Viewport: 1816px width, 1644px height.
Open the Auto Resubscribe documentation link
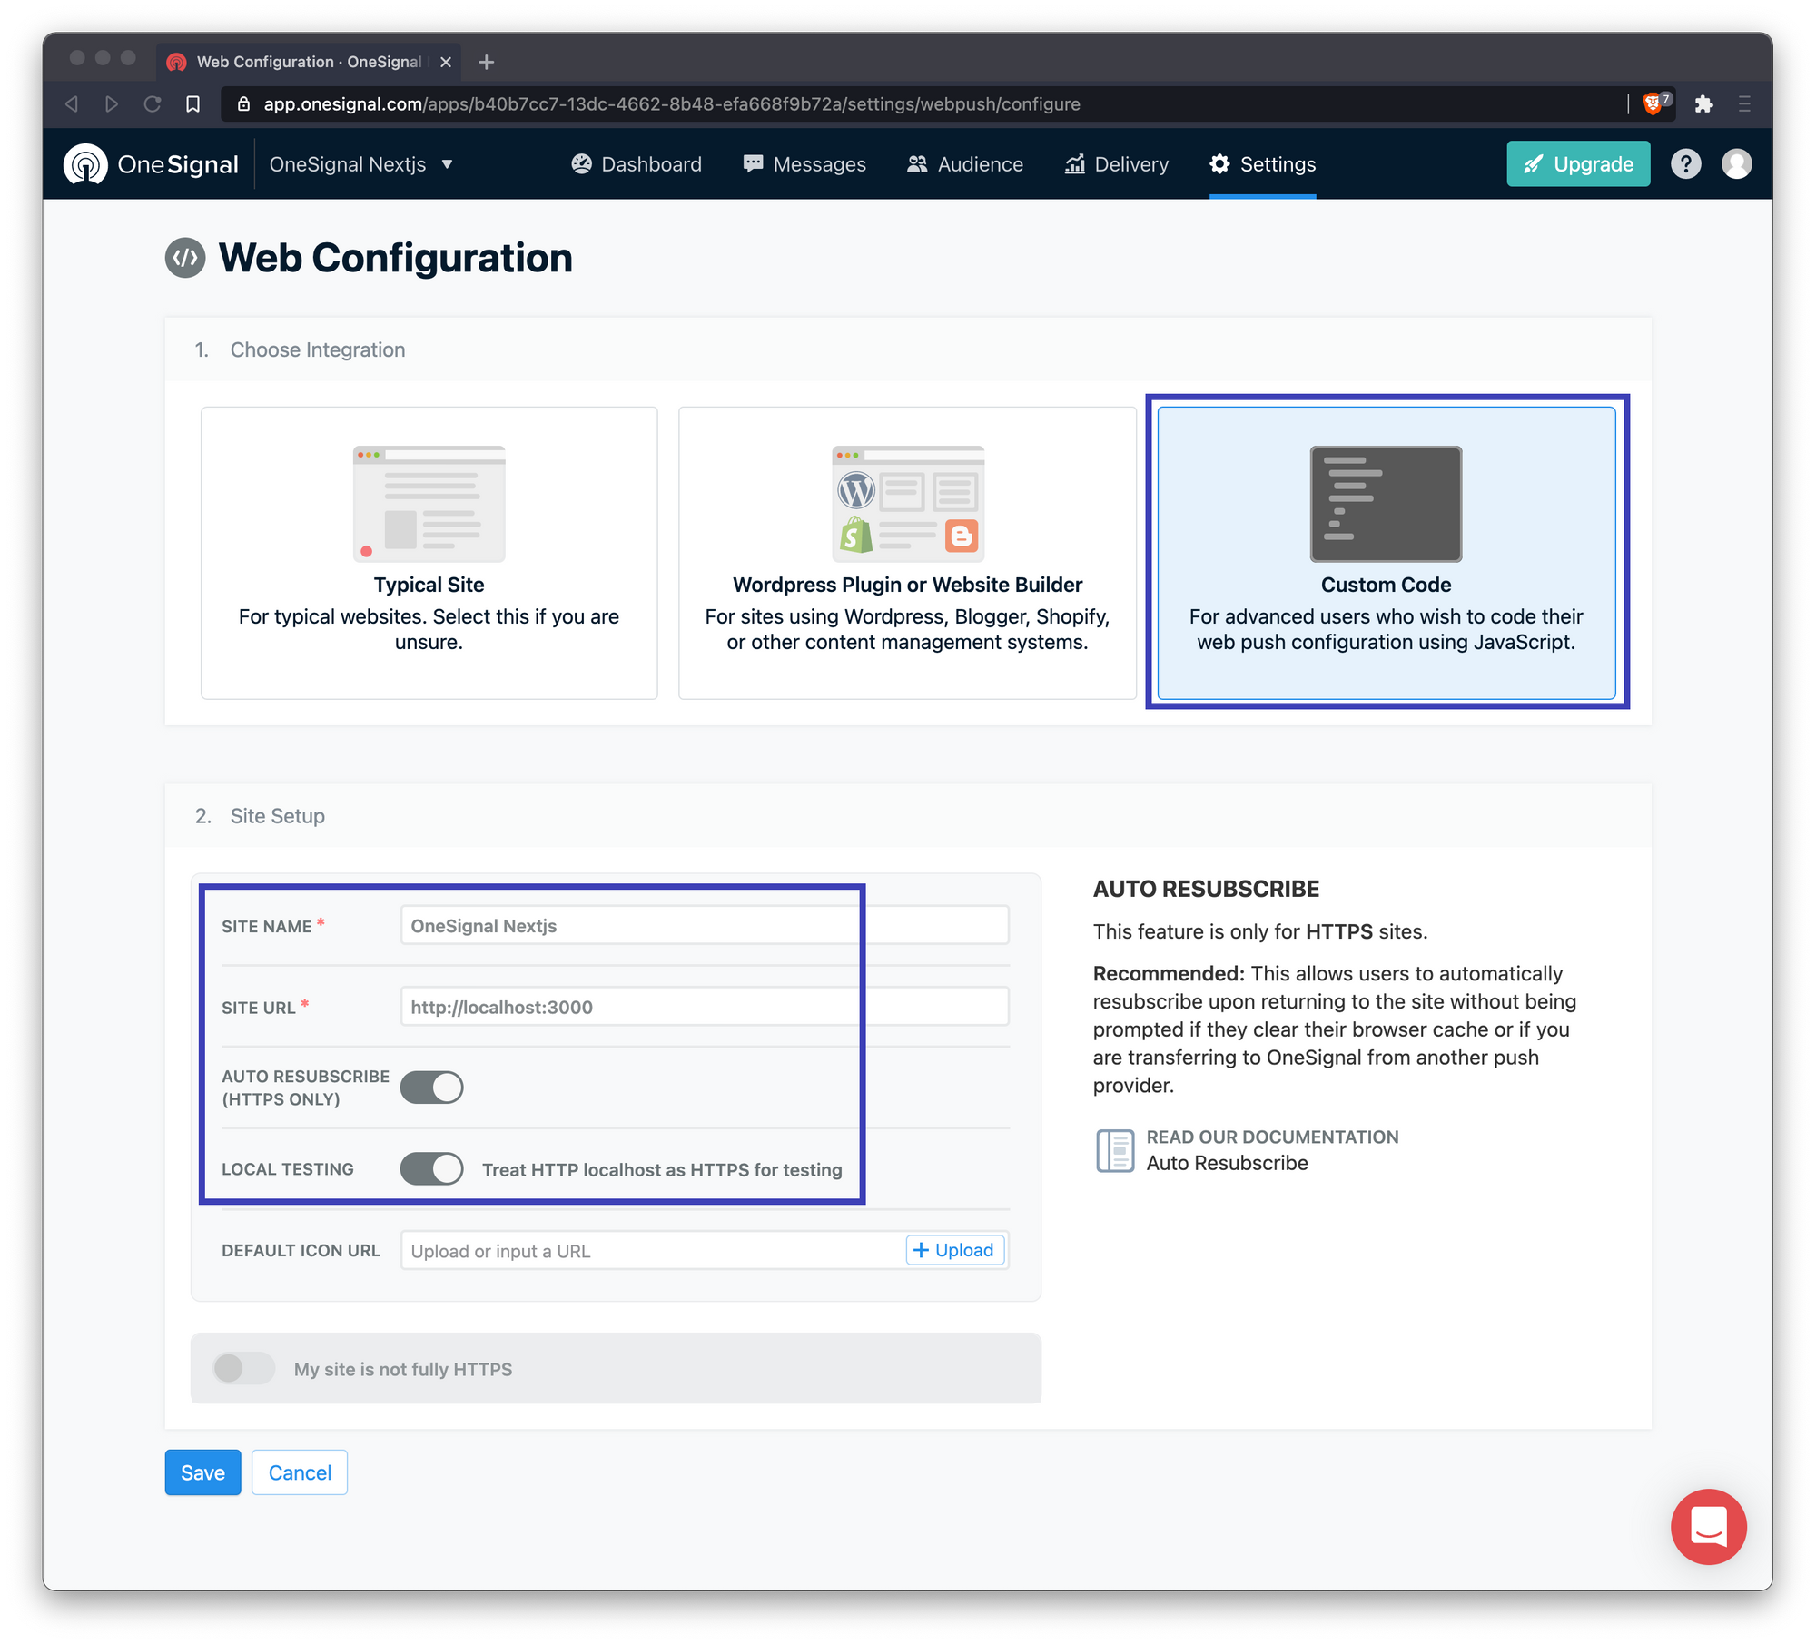[x=1227, y=1163]
